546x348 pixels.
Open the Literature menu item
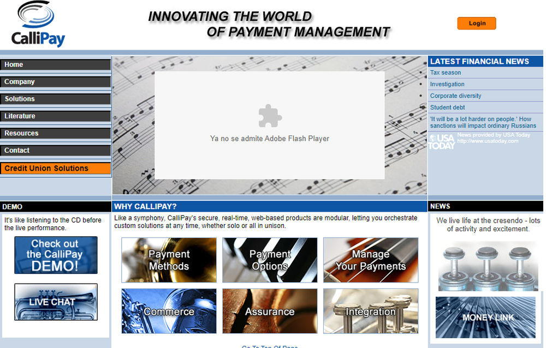[x=56, y=116]
